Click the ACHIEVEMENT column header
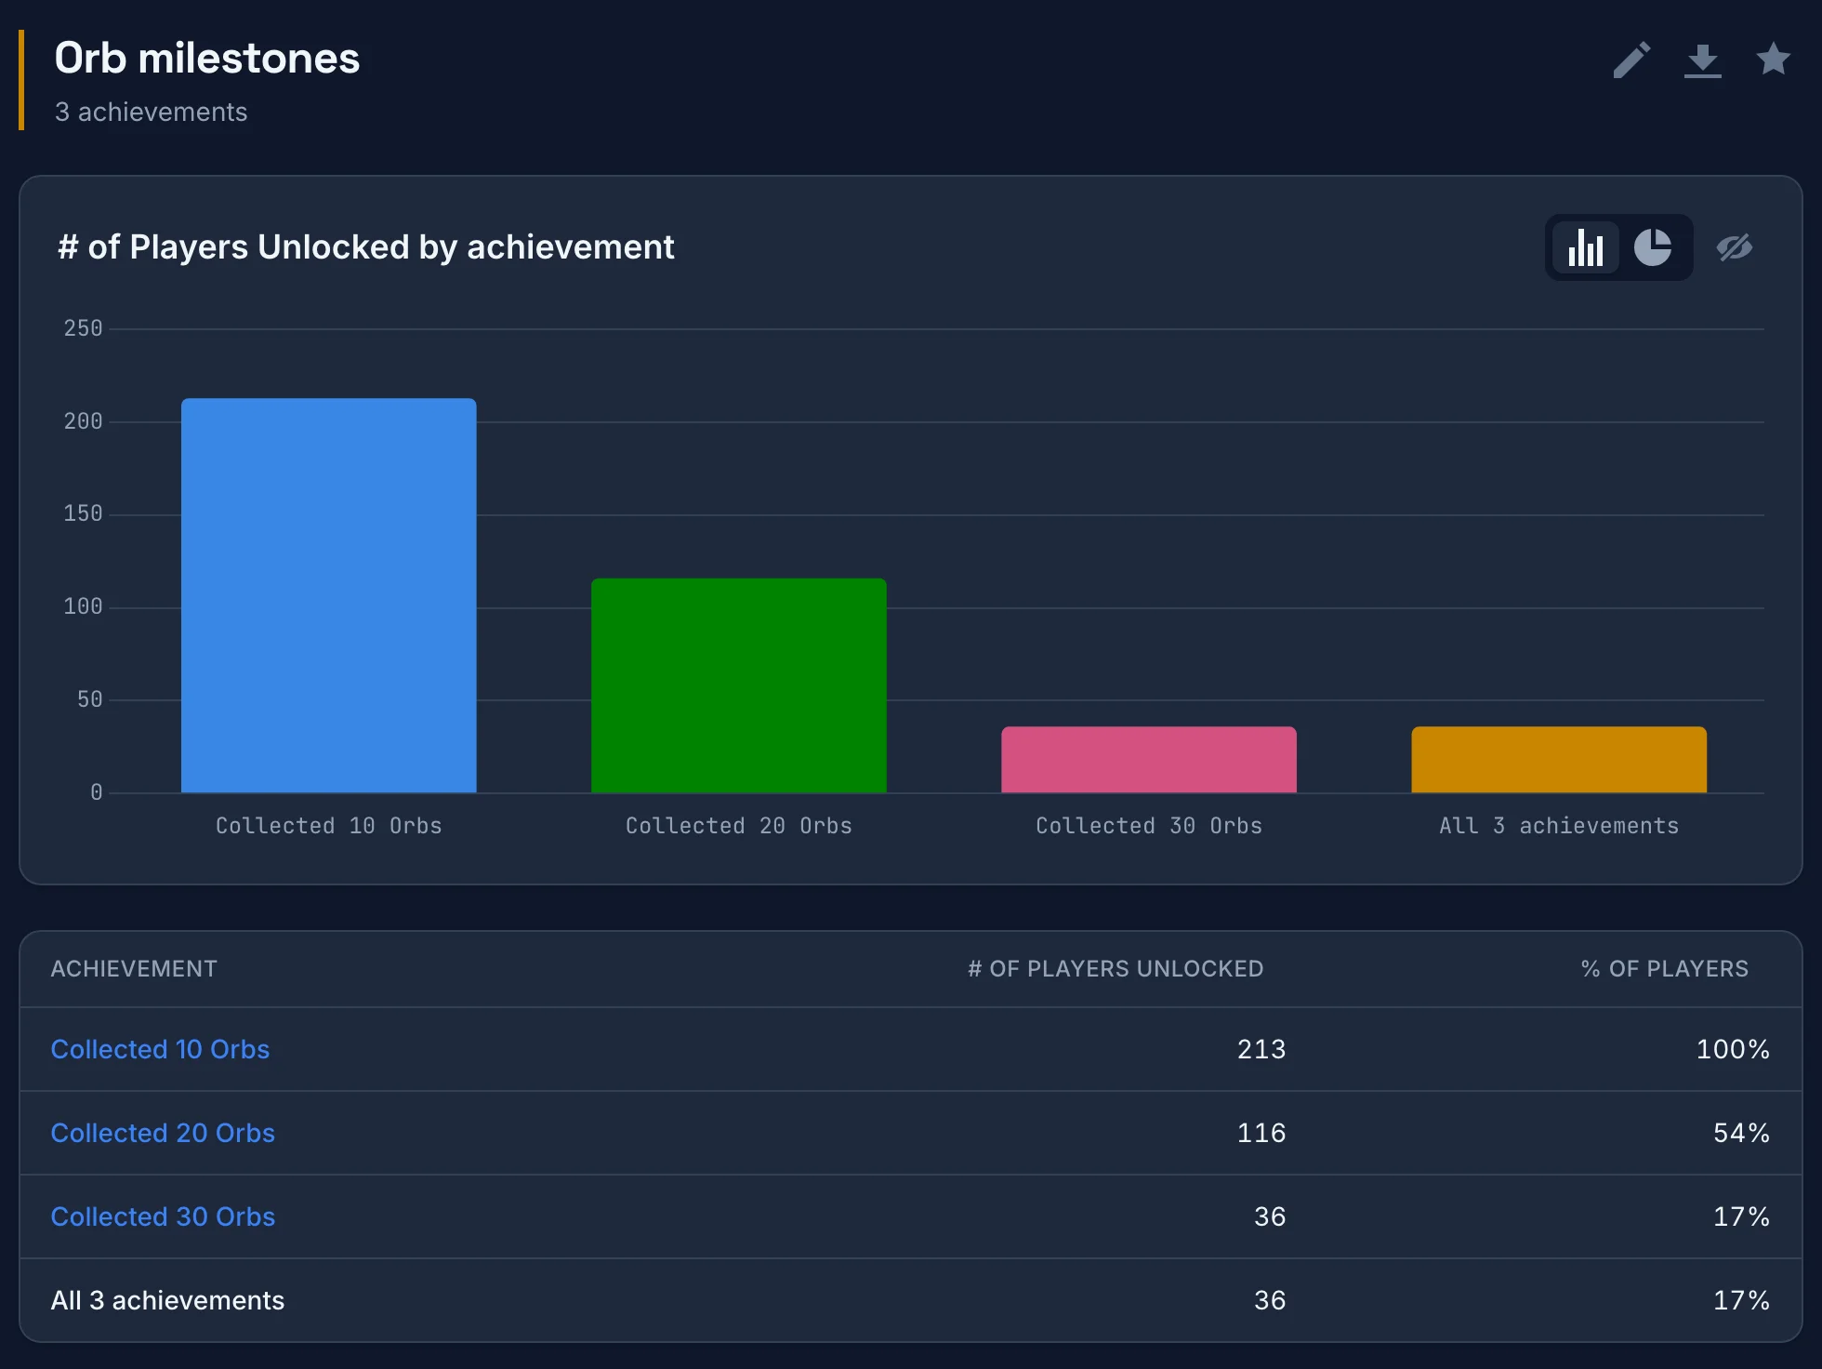This screenshot has width=1822, height=1369. click(x=134, y=969)
